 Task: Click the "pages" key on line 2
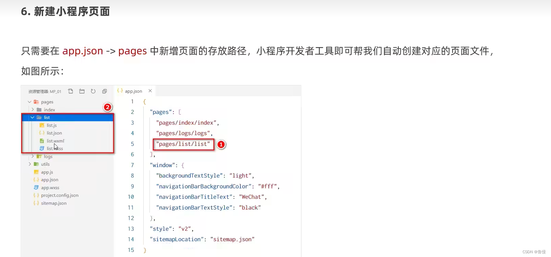click(x=161, y=112)
